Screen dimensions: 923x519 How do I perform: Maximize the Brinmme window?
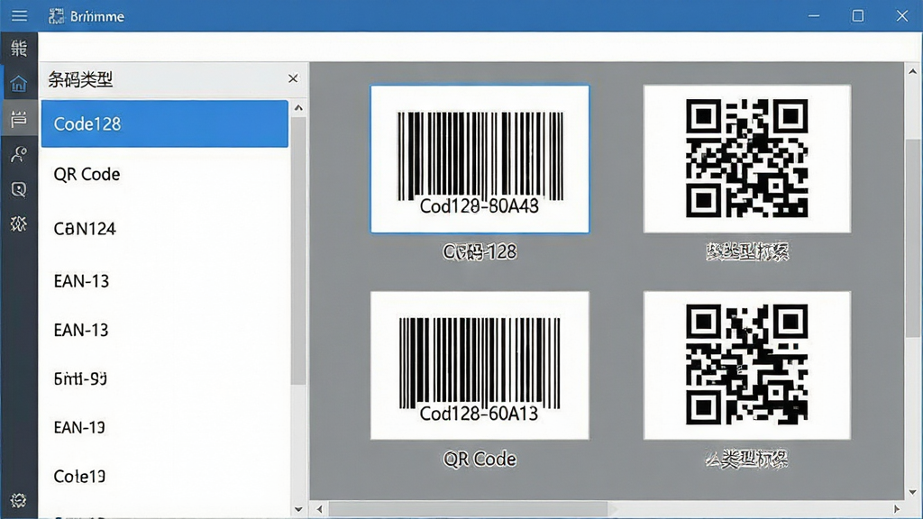pyautogui.click(x=858, y=16)
